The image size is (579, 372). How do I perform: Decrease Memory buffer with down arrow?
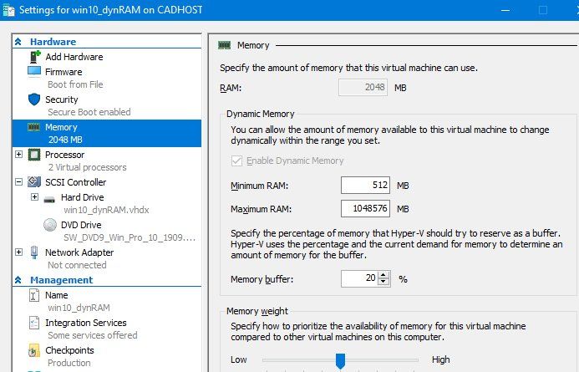383,283
